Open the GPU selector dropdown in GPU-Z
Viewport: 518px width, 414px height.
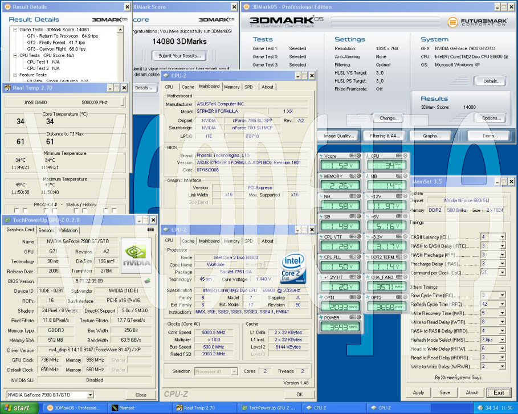click(x=90, y=395)
